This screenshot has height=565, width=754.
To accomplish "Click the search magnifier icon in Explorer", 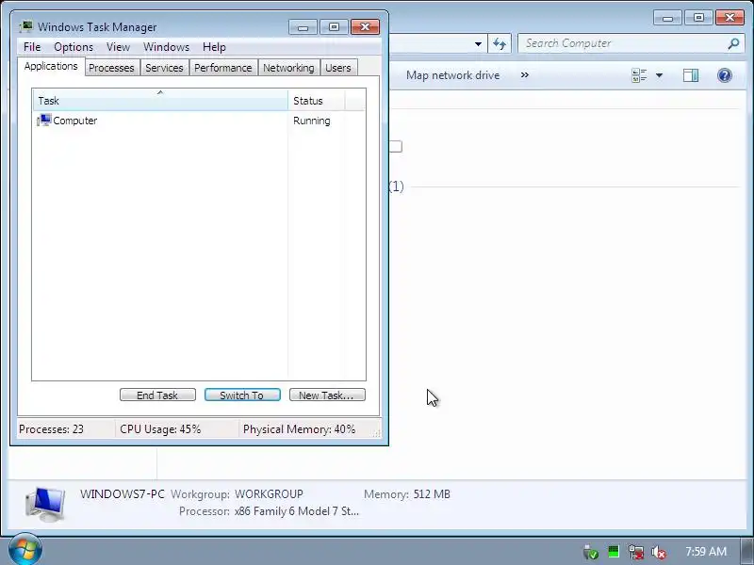I will pyautogui.click(x=733, y=43).
